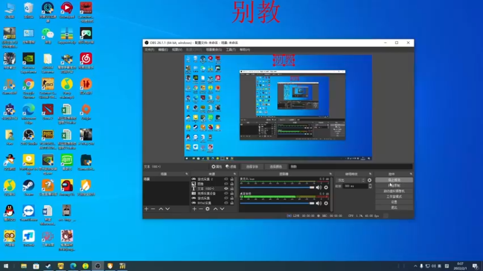This screenshot has height=271, width=483.
Task: Lock the 文本 (GDI+) source
Action: pyautogui.click(x=232, y=188)
